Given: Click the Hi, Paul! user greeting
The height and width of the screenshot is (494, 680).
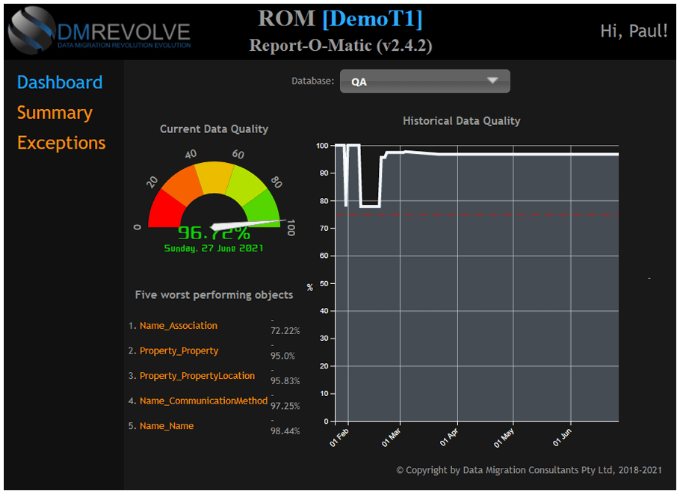Looking at the screenshot, I should [634, 31].
